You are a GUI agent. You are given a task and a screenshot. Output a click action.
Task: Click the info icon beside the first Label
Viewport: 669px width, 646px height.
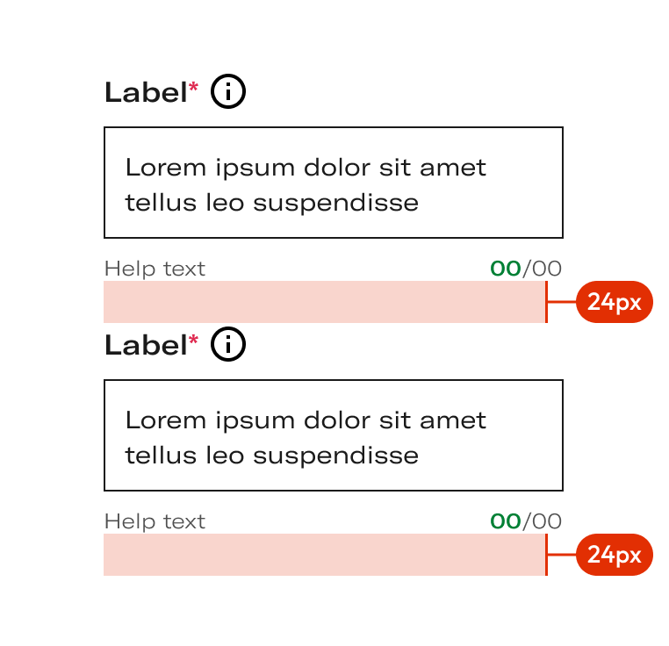[228, 91]
